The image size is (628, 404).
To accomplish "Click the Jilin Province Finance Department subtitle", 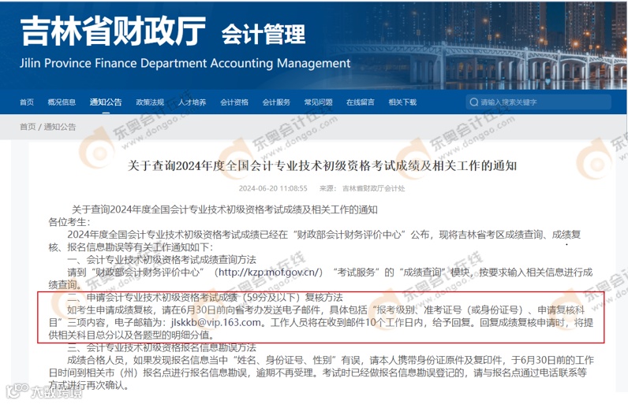I will point(185,63).
